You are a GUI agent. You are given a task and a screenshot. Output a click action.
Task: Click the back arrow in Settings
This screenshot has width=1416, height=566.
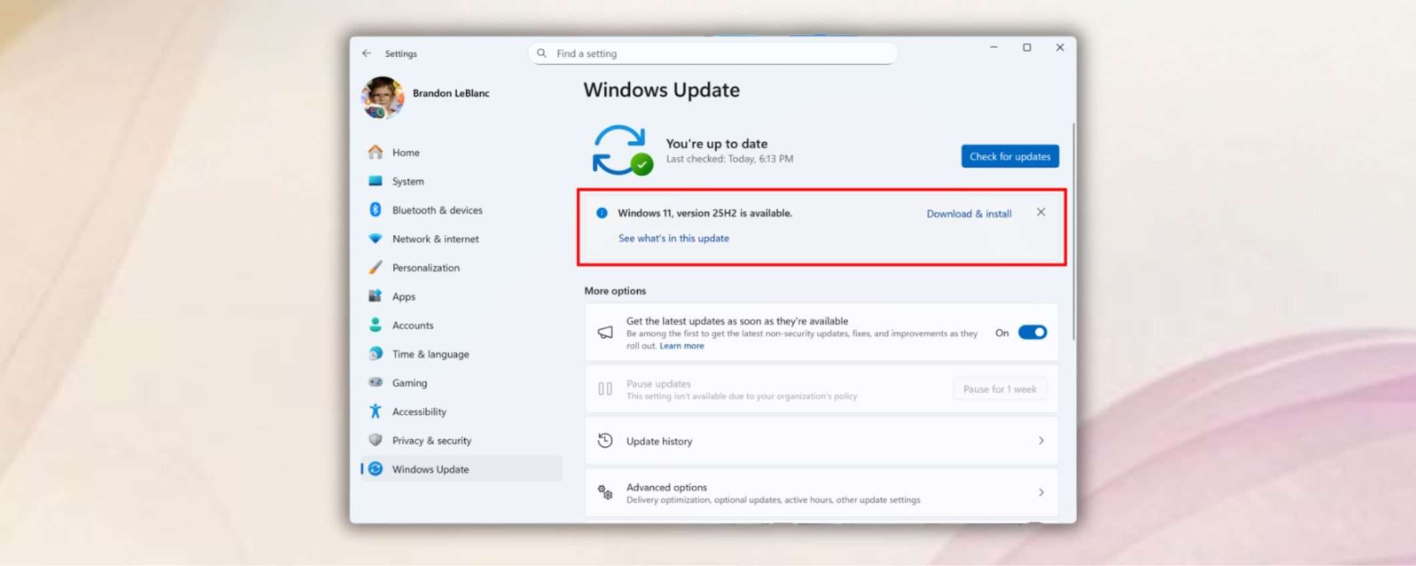click(367, 53)
